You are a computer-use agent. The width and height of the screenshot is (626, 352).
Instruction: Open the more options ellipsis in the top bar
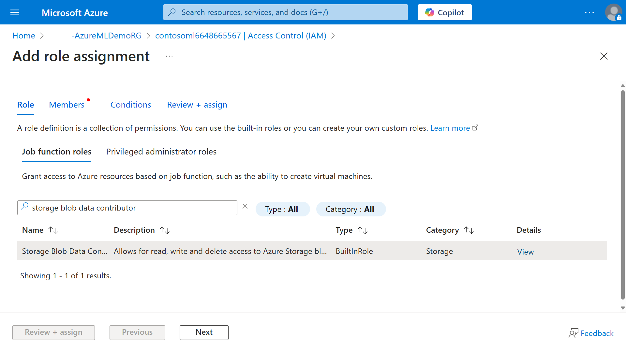click(x=589, y=12)
